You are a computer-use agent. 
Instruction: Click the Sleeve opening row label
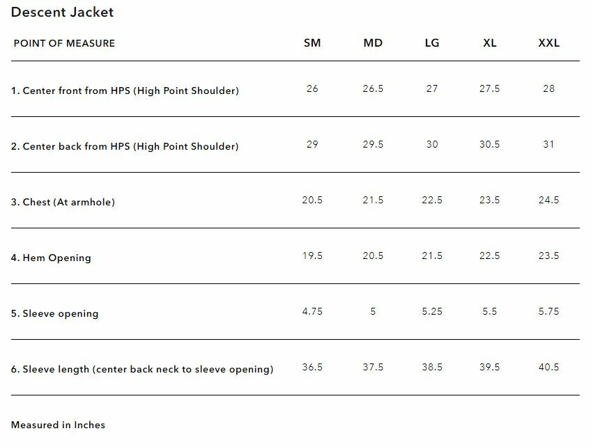pos(54,313)
